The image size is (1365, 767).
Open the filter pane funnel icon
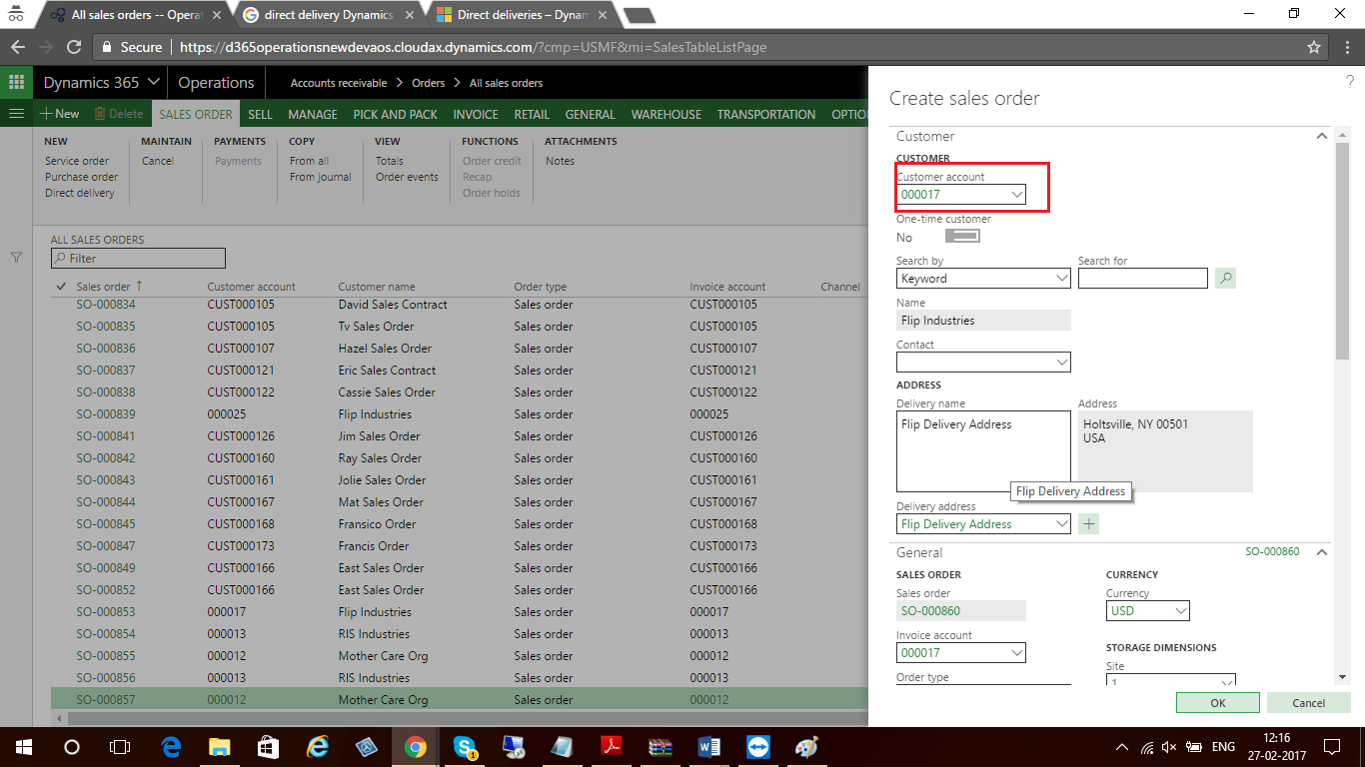pyautogui.click(x=15, y=257)
